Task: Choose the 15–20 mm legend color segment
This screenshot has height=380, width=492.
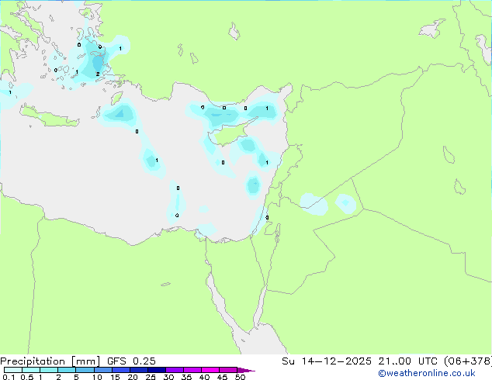Action: click(x=120, y=370)
